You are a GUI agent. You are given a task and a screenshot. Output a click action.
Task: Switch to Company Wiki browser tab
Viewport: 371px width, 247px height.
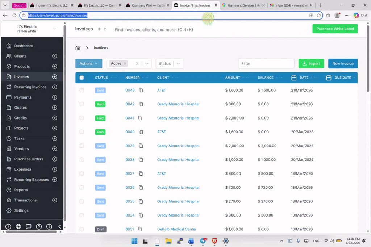click(x=148, y=5)
